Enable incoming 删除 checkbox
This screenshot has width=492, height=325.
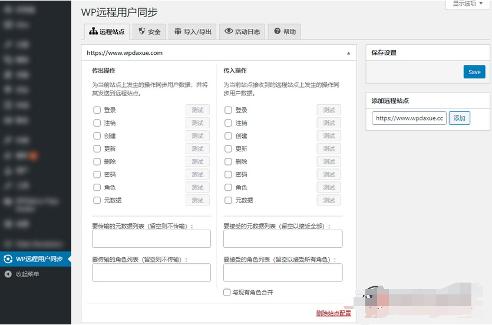[x=228, y=161]
